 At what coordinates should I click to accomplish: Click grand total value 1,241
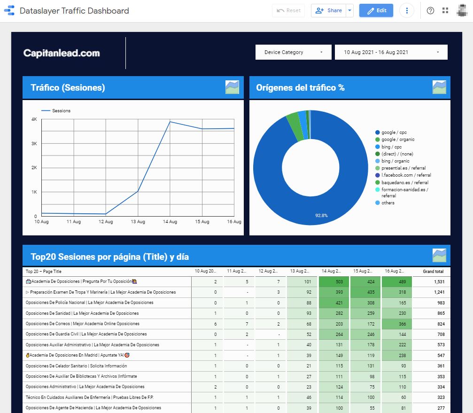tap(439, 292)
